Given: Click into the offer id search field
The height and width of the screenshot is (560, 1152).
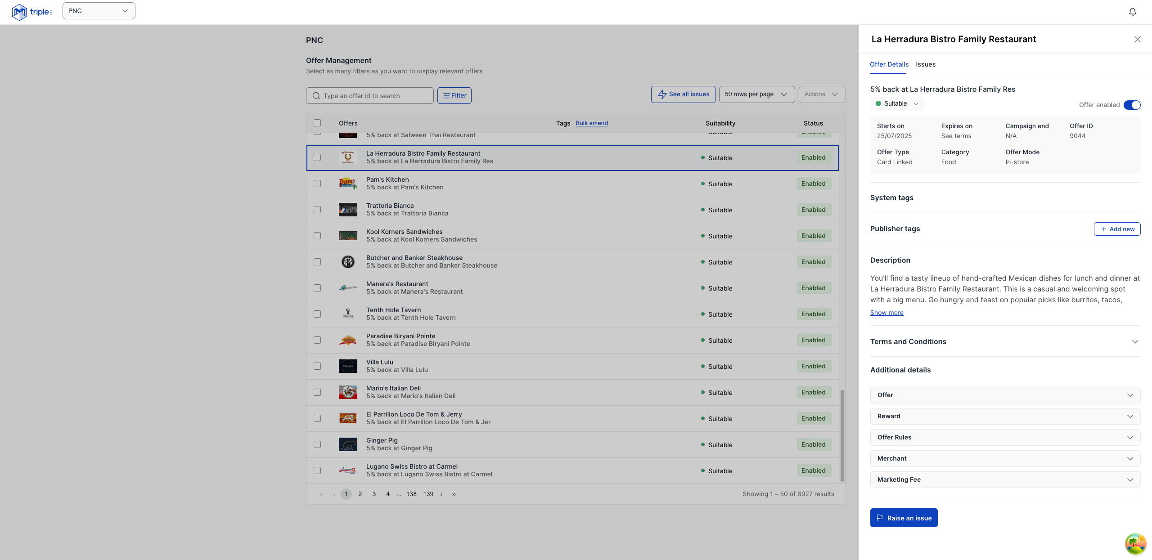Looking at the screenshot, I should pyautogui.click(x=369, y=96).
